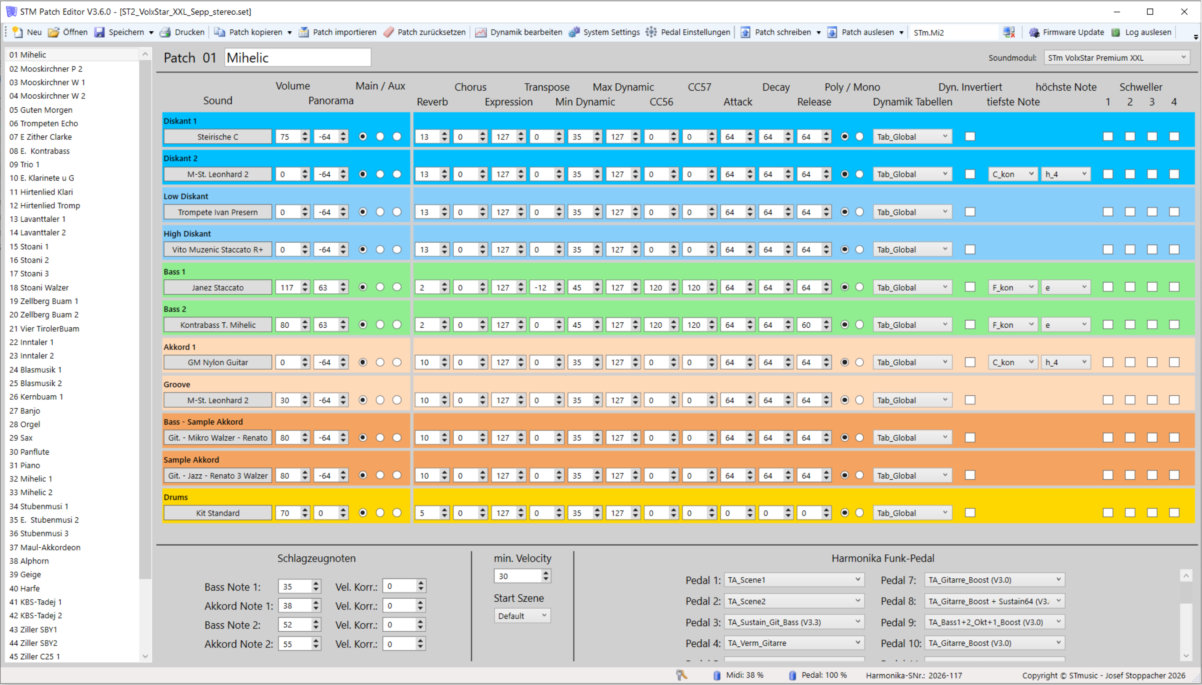Enable Schweller 4 for Bass 2
Viewport: 1202px width, 685px height.
(x=1174, y=325)
